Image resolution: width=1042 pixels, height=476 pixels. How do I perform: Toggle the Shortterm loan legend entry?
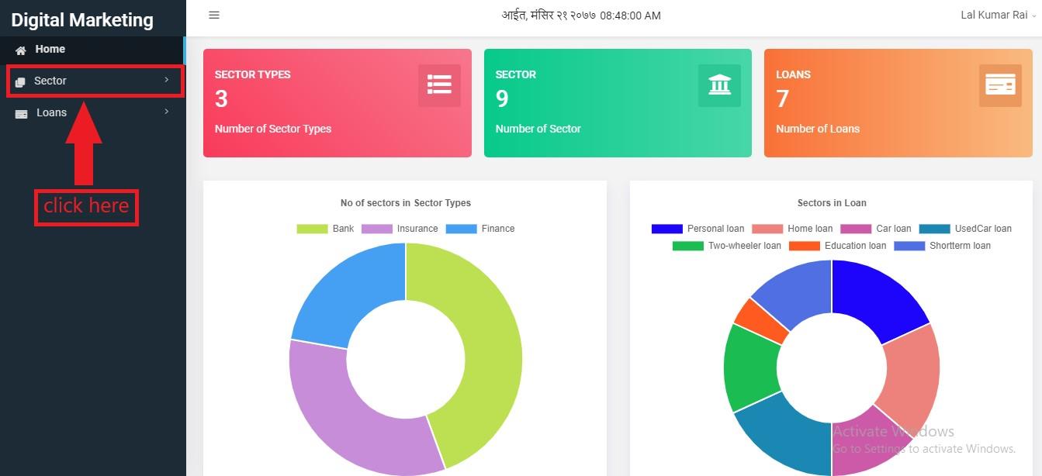pos(942,246)
